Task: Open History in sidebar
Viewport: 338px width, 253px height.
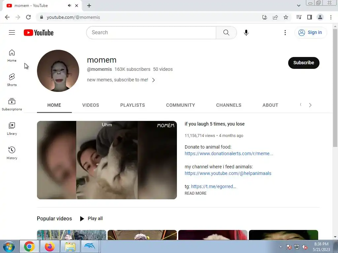Action: pos(12,153)
